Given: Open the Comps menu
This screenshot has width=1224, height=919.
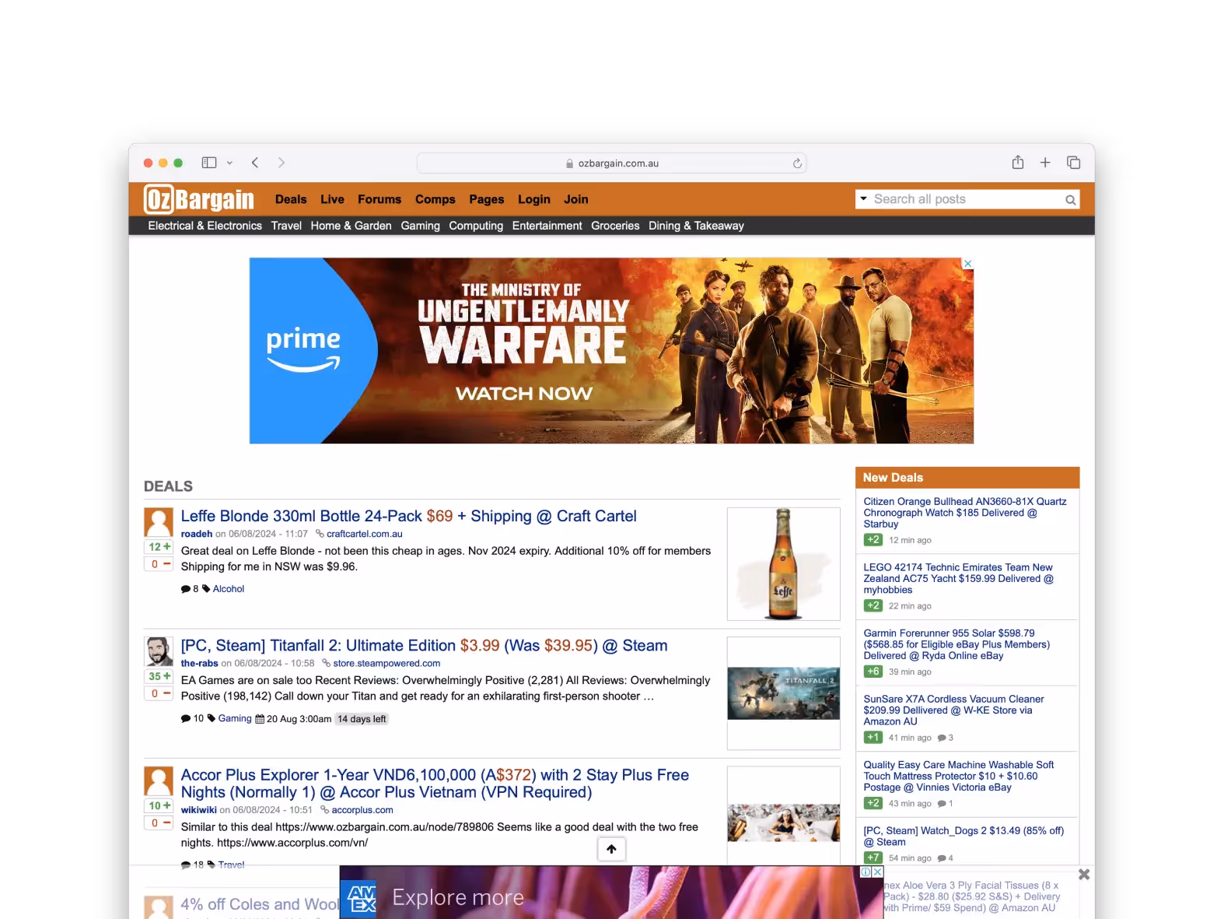Looking at the screenshot, I should coord(435,199).
